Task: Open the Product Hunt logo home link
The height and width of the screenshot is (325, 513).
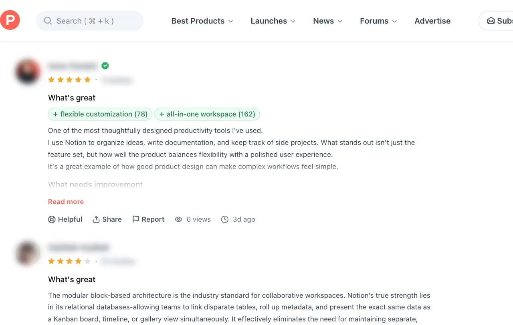Action: point(10,20)
